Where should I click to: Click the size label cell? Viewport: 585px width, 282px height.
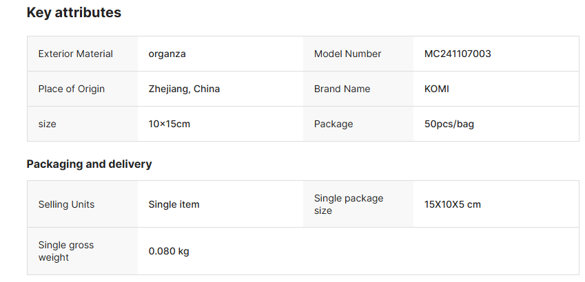point(48,124)
